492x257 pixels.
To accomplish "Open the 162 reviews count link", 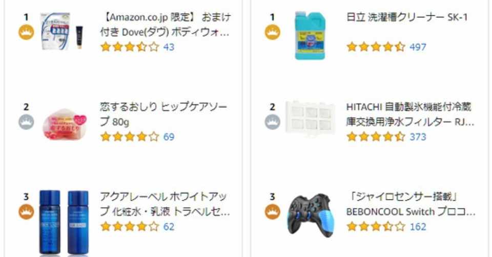I will tap(418, 226).
